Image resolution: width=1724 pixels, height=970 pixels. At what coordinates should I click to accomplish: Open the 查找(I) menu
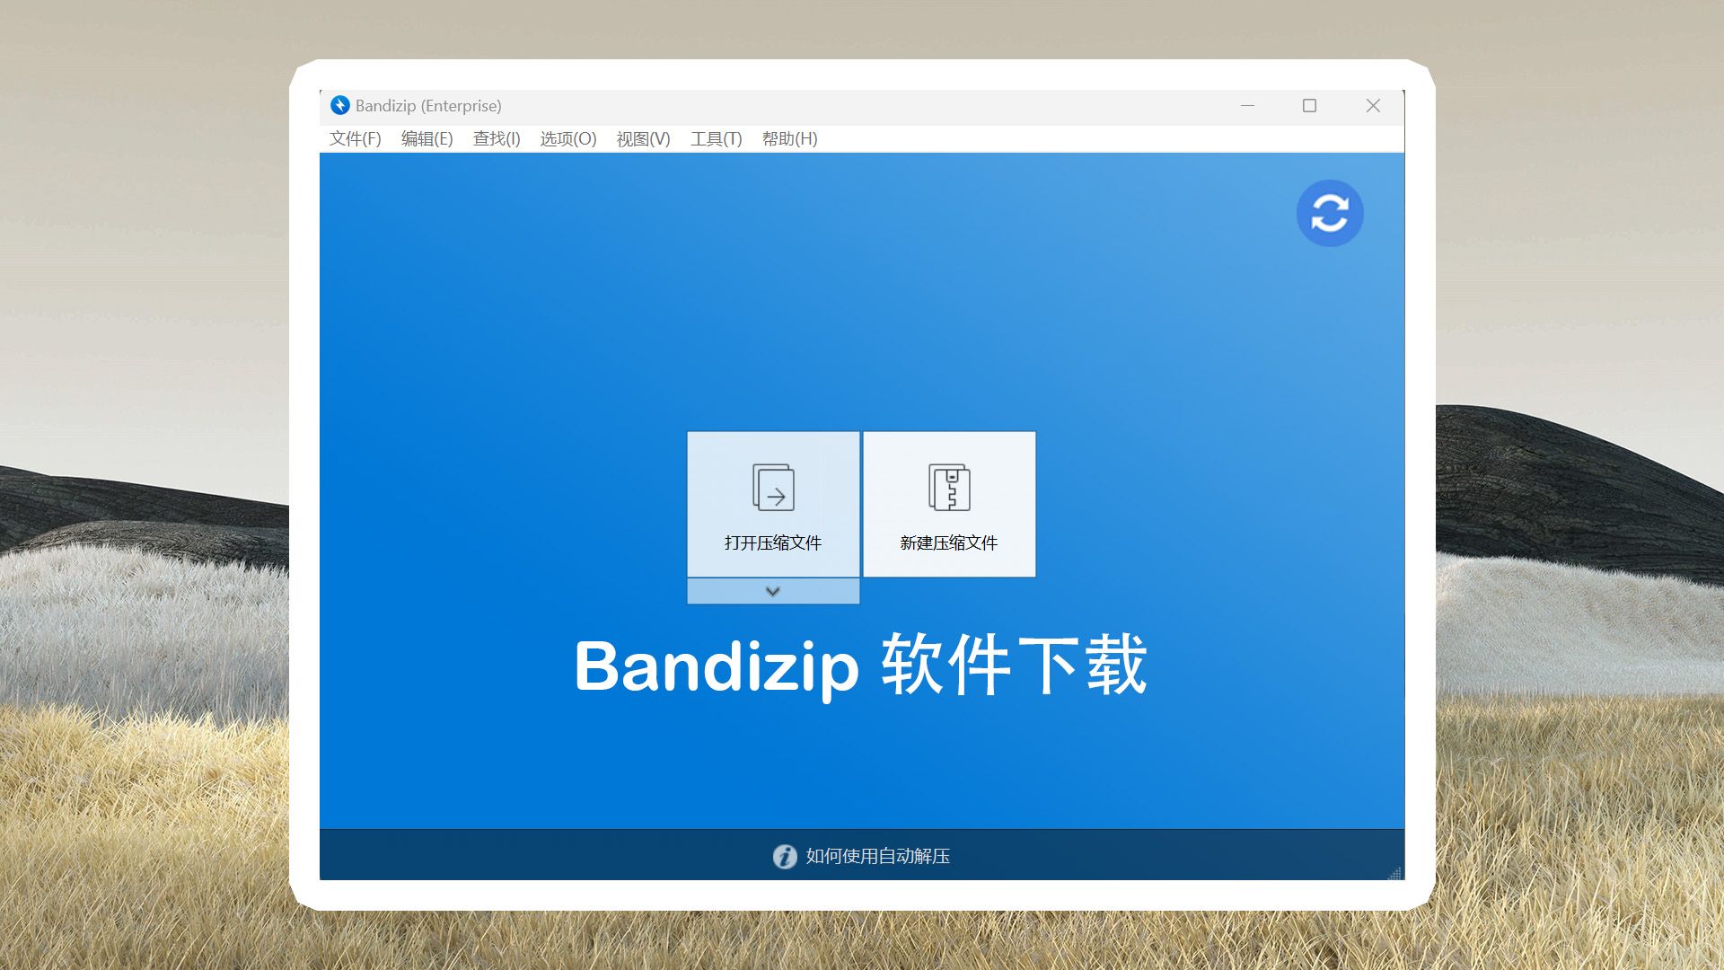(x=497, y=138)
